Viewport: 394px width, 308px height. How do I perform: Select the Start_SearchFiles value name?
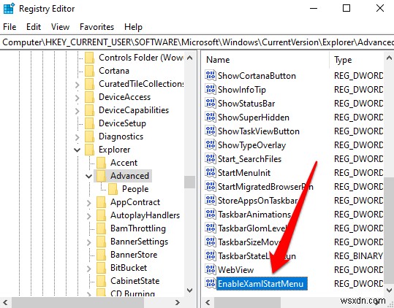(x=249, y=159)
